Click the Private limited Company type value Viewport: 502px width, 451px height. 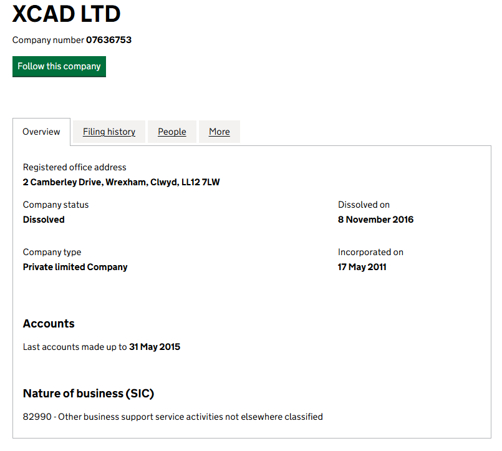(75, 267)
